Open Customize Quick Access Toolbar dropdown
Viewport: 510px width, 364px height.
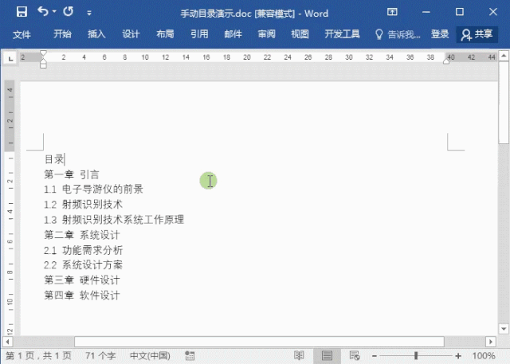click(89, 13)
